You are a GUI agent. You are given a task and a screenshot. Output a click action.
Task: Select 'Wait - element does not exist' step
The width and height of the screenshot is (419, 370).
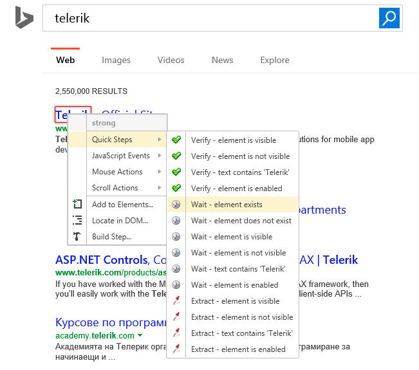233,221
